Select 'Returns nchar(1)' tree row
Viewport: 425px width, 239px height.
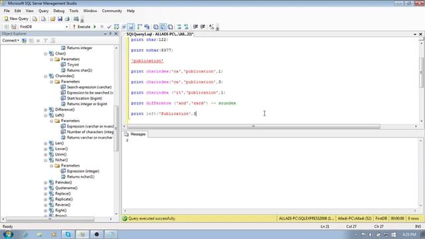78,177
